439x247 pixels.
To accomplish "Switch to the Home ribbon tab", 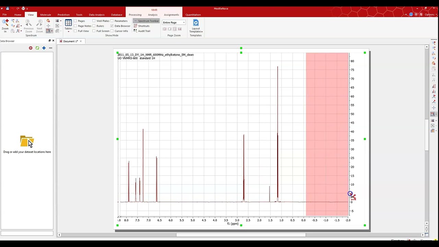I will click(x=18, y=15).
